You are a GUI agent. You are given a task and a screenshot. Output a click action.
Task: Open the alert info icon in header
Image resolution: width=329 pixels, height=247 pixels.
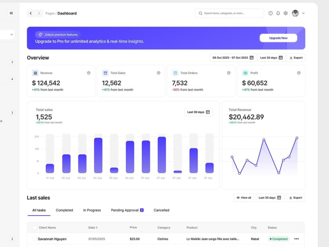(271, 13)
